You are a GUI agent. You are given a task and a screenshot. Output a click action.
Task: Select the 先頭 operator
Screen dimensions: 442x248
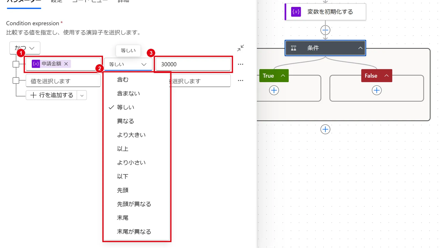coord(137,190)
